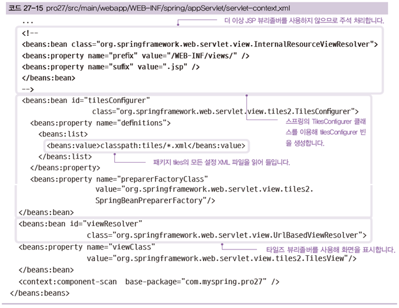Click the context:component-scan base-package line
Screen dimensions: 399x308
click(149, 282)
